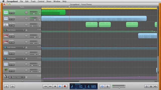
Task: Select the long blue Textures audio region
Action: tap(94, 18)
